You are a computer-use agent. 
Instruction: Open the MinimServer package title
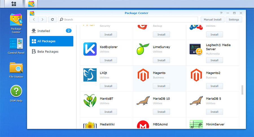tap(215, 124)
